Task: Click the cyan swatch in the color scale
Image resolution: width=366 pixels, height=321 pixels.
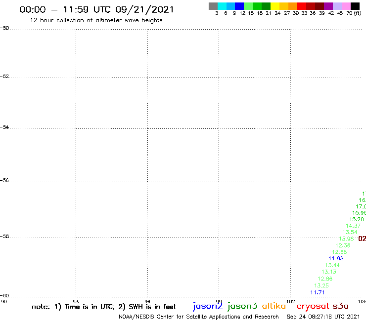Action: (x=222, y=6)
